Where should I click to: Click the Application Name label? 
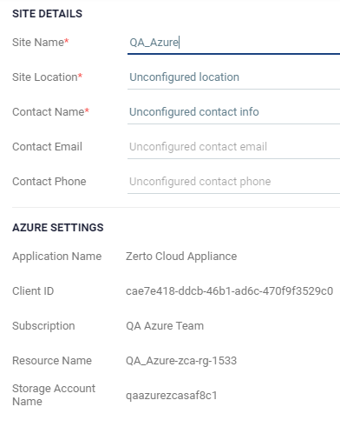(57, 257)
